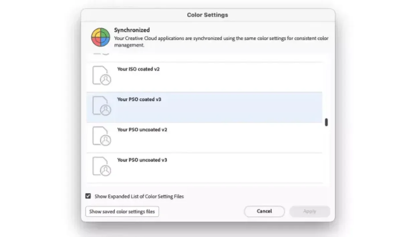The image size is (416, 237).
Task: Click the Synchronized status heading
Action: [132, 30]
